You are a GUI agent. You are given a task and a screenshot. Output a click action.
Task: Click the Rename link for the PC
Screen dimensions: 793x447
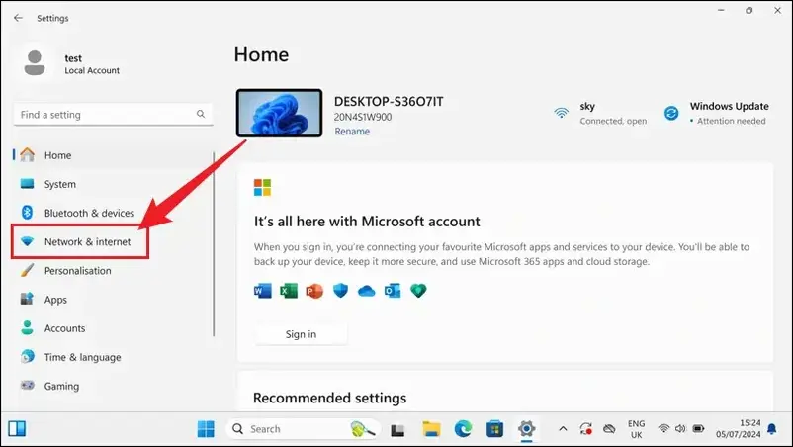coord(352,132)
